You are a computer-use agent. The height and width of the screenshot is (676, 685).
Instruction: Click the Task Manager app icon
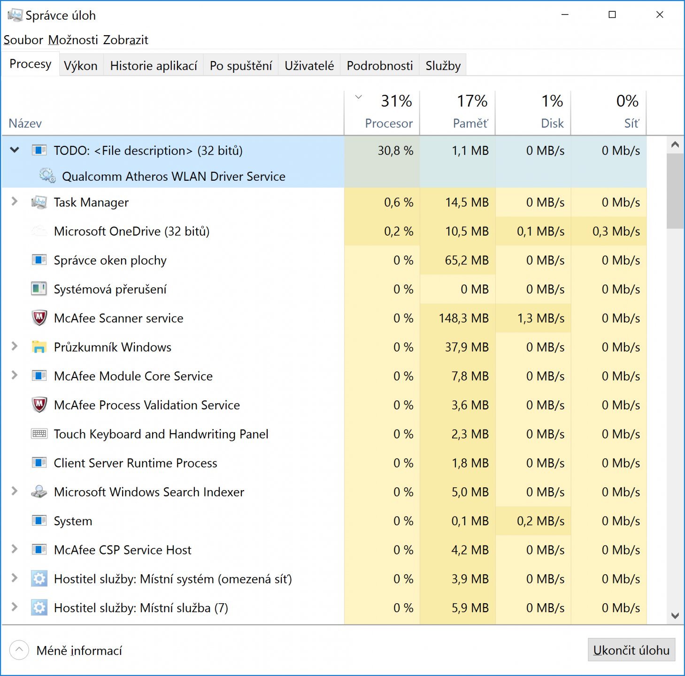click(x=40, y=202)
